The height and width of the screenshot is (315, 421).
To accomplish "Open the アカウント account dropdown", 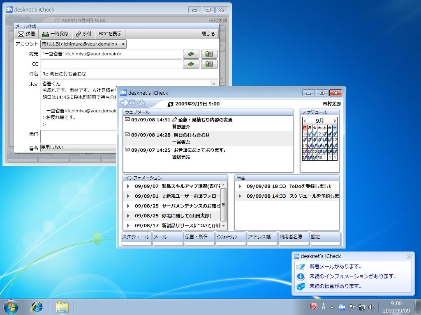I will pyautogui.click(x=124, y=44).
